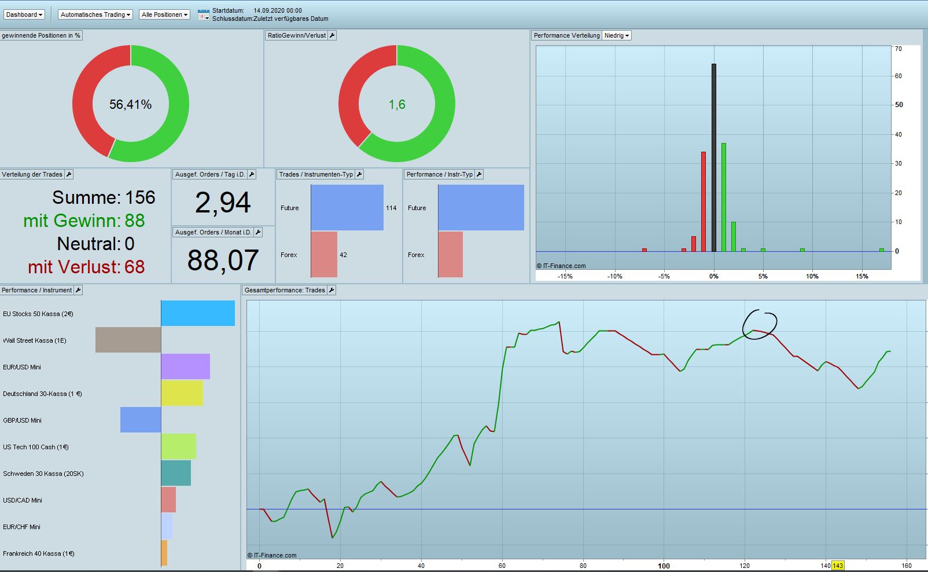
Task: Open wrench settings for Performance / Instrument
Action: (x=78, y=290)
